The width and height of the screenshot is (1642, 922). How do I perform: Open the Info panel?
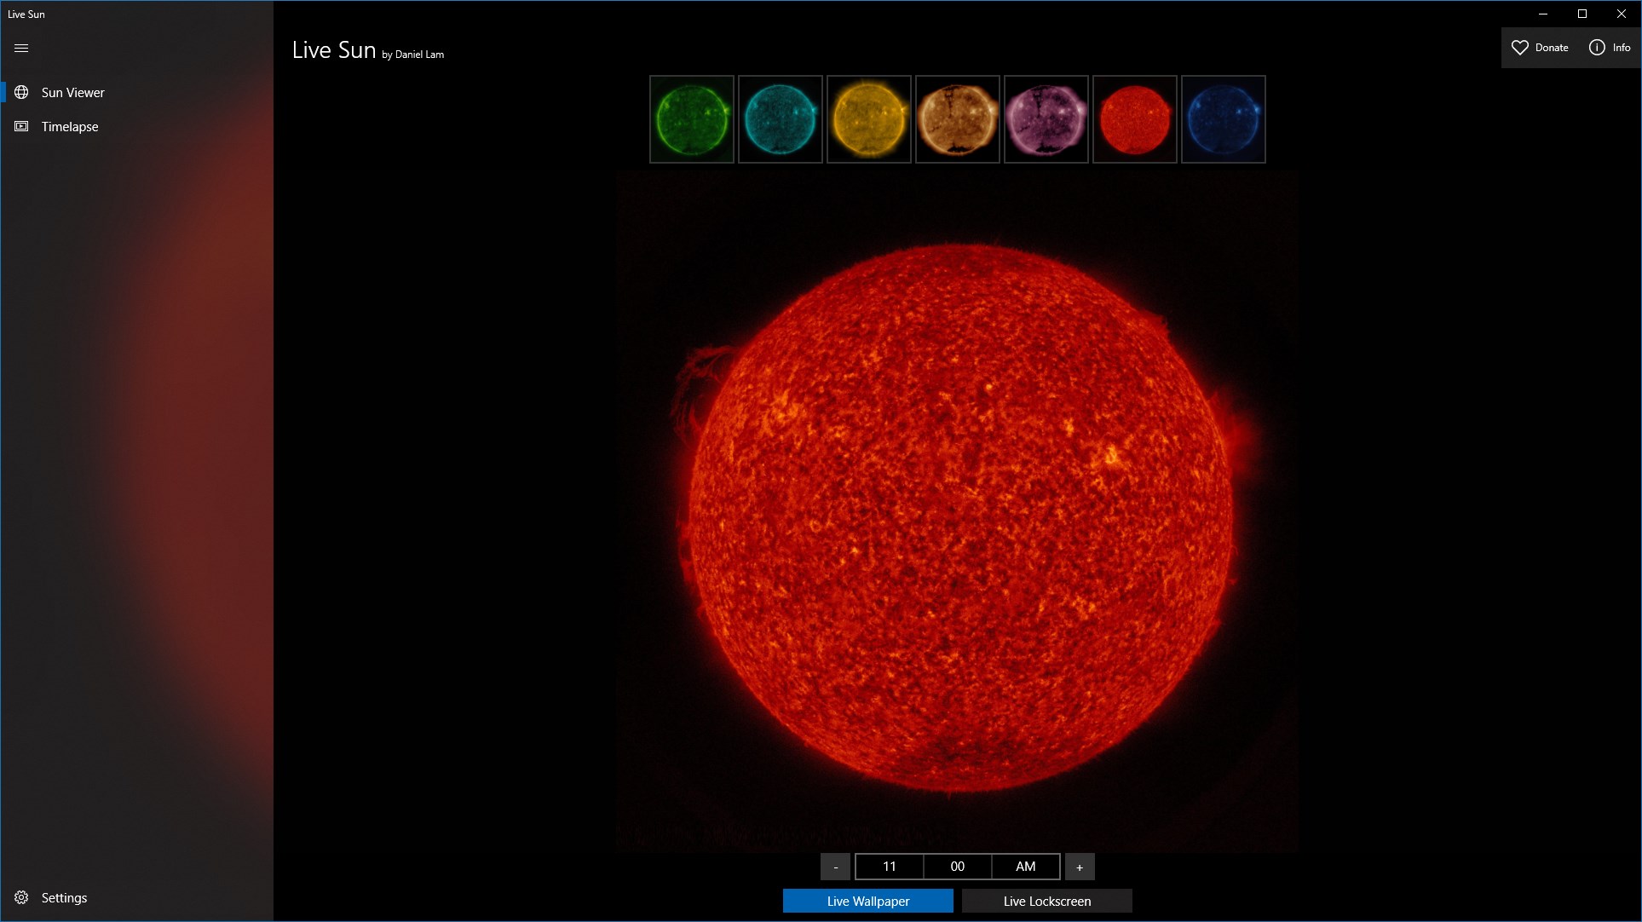click(x=1610, y=48)
